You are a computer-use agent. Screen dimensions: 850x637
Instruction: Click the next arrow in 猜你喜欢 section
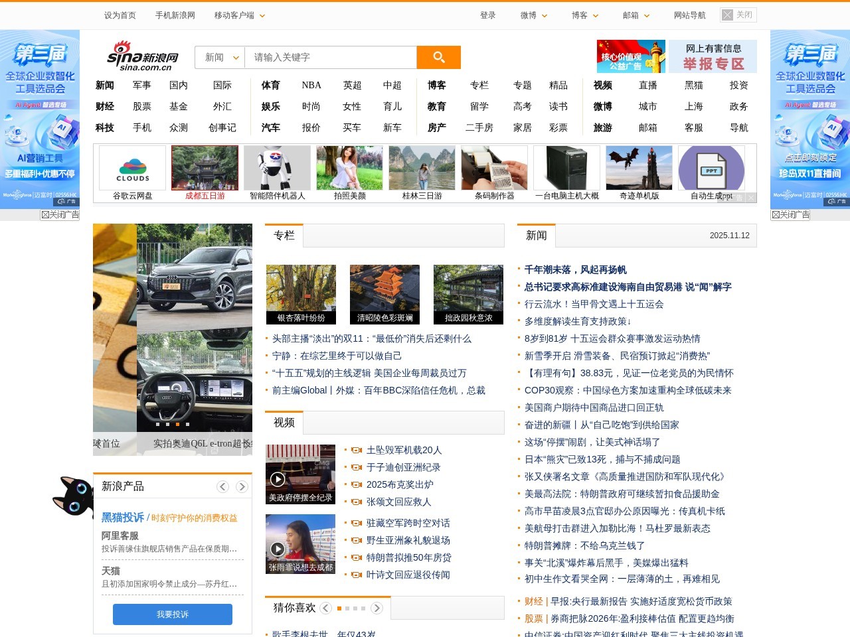377,607
